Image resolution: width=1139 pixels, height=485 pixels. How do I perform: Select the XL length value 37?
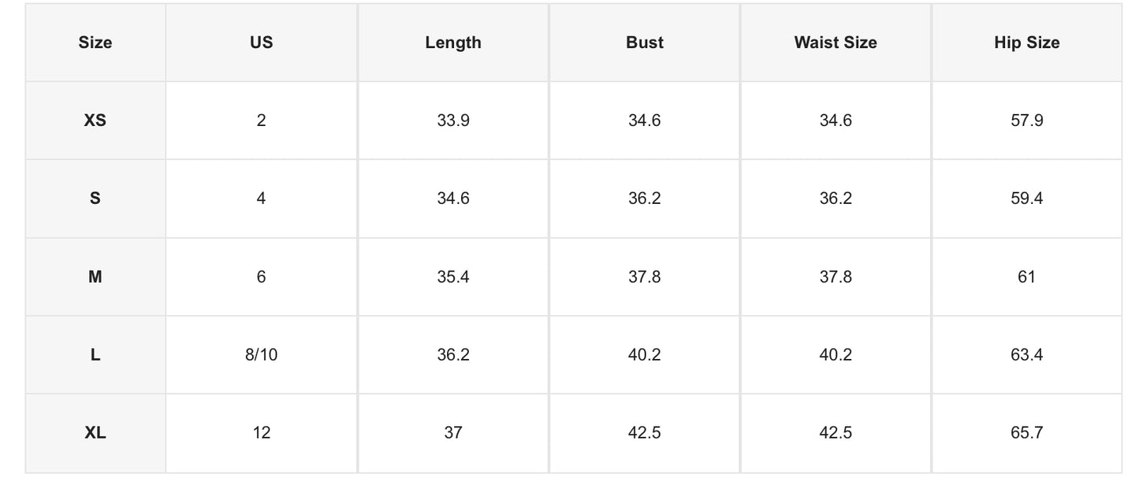[453, 432]
